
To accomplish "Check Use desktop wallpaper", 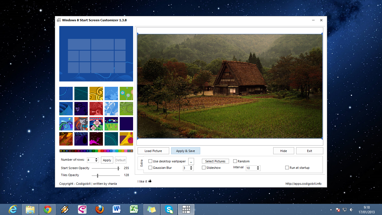I will click(x=150, y=161).
